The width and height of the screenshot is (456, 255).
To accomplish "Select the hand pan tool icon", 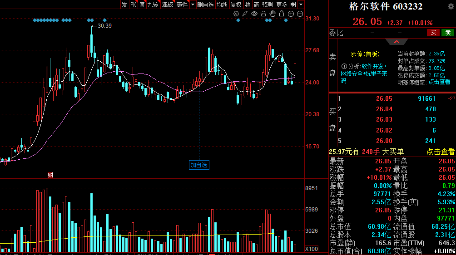I will [273, 14].
